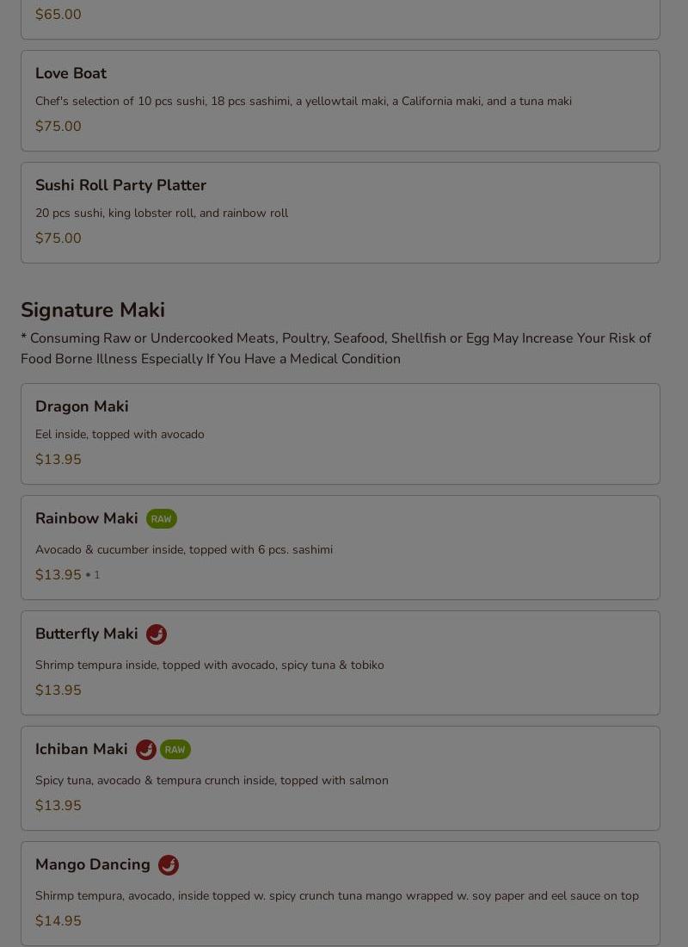Viewport: 688px width, 947px height.
Task: Open the Ichiban Maki item name
Action: 81,749
